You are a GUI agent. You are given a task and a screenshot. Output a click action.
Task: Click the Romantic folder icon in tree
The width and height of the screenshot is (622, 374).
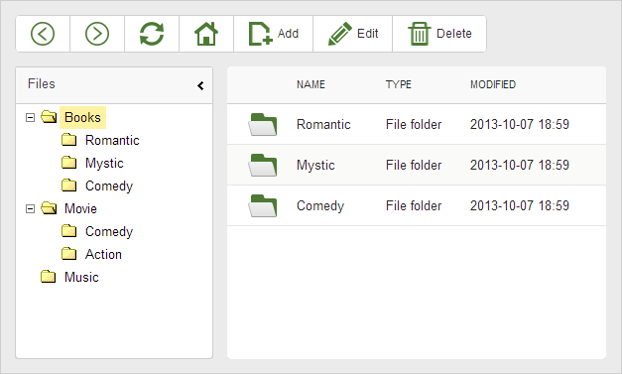(x=69, y=140)
